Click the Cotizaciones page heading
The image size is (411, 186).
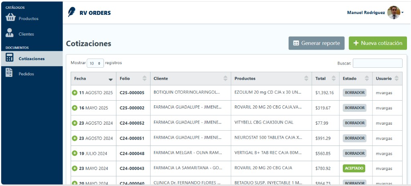click(x=89, y=43)
